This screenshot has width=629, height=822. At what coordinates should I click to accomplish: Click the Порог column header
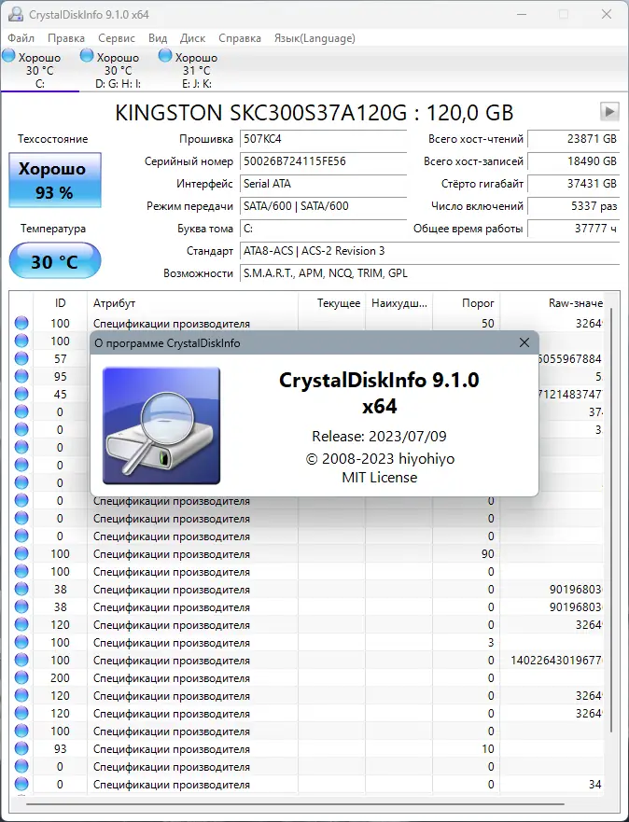(x=466, y=303)
